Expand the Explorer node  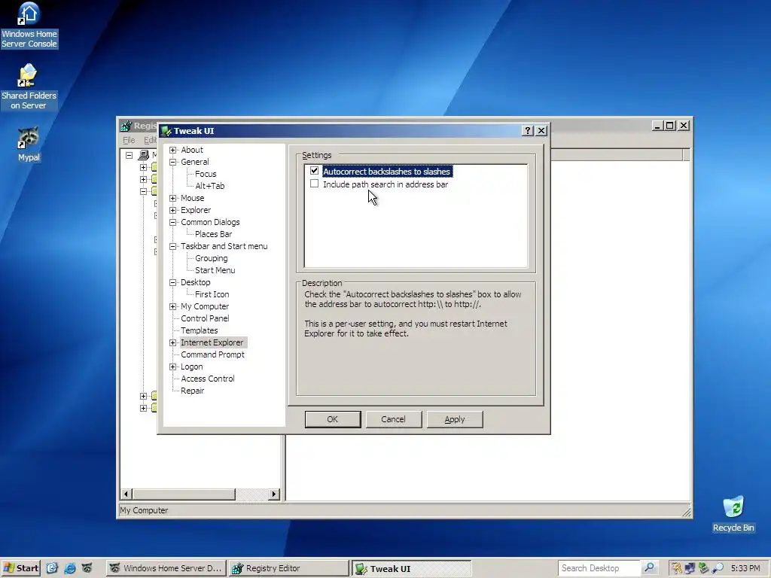tap(172, 211)
